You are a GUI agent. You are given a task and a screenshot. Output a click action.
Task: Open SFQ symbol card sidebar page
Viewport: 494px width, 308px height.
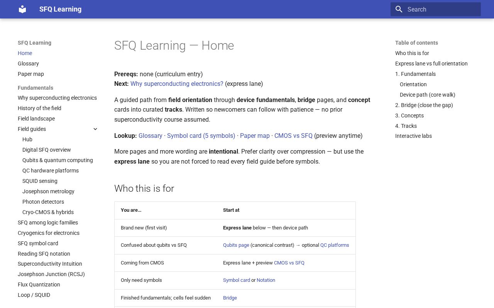(38, 243)
